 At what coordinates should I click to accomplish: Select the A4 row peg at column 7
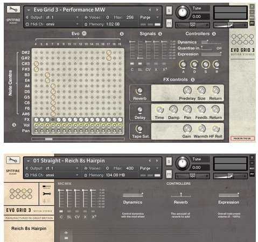53,86
